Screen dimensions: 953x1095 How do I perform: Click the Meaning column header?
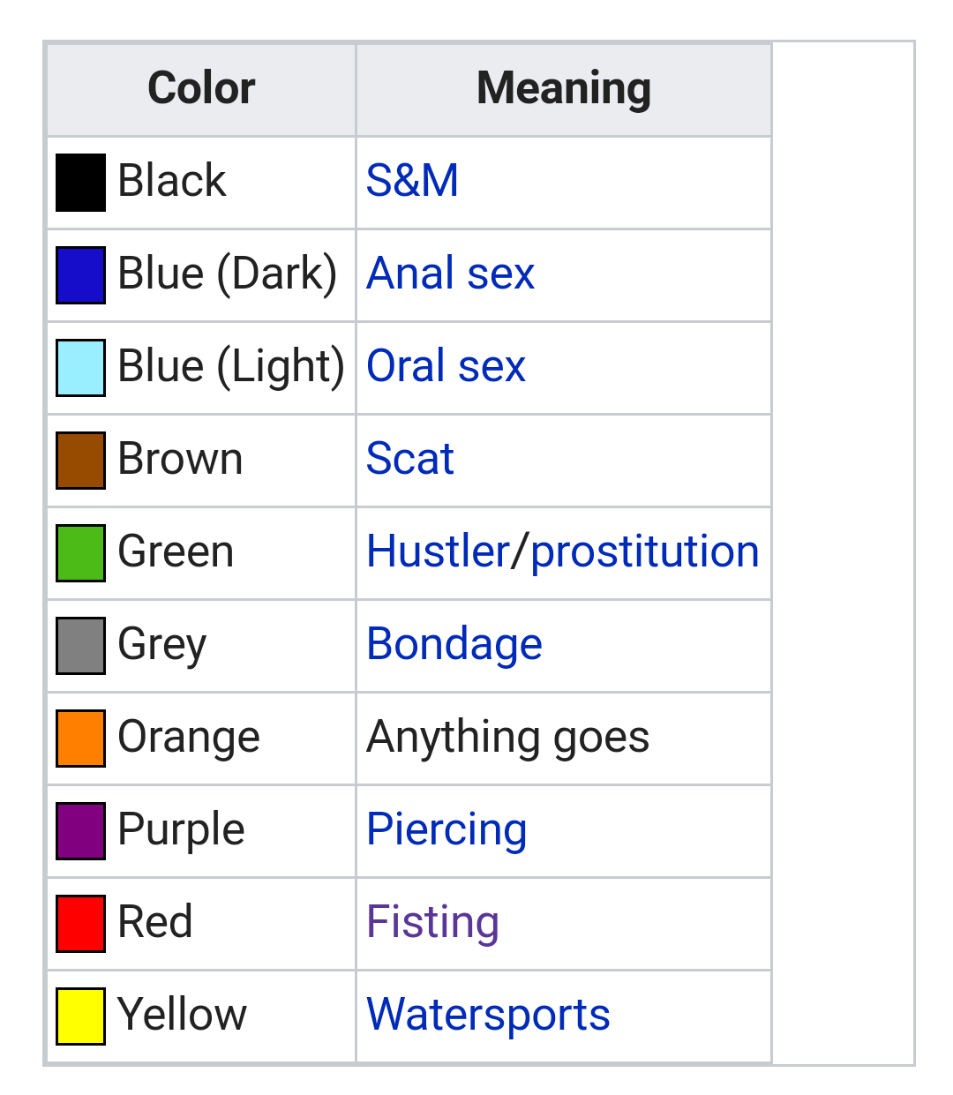coord(563,88)
